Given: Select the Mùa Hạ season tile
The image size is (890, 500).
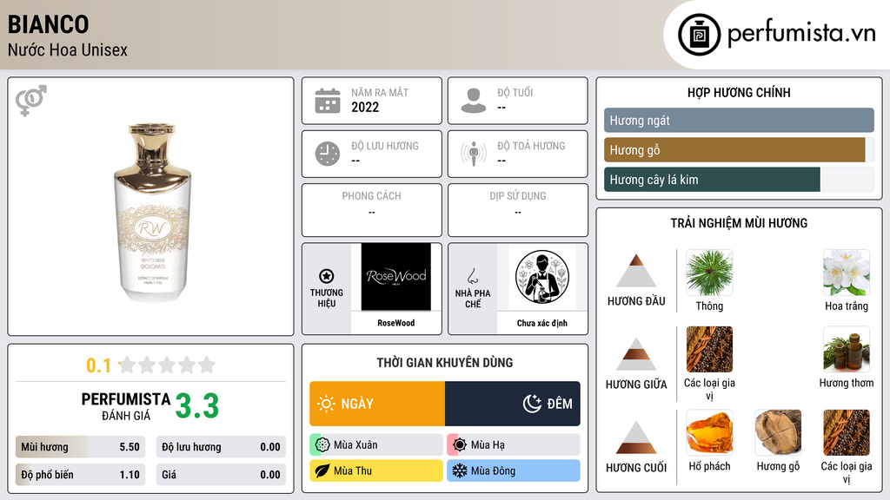Looking at the screenshot, I should 514,445.
